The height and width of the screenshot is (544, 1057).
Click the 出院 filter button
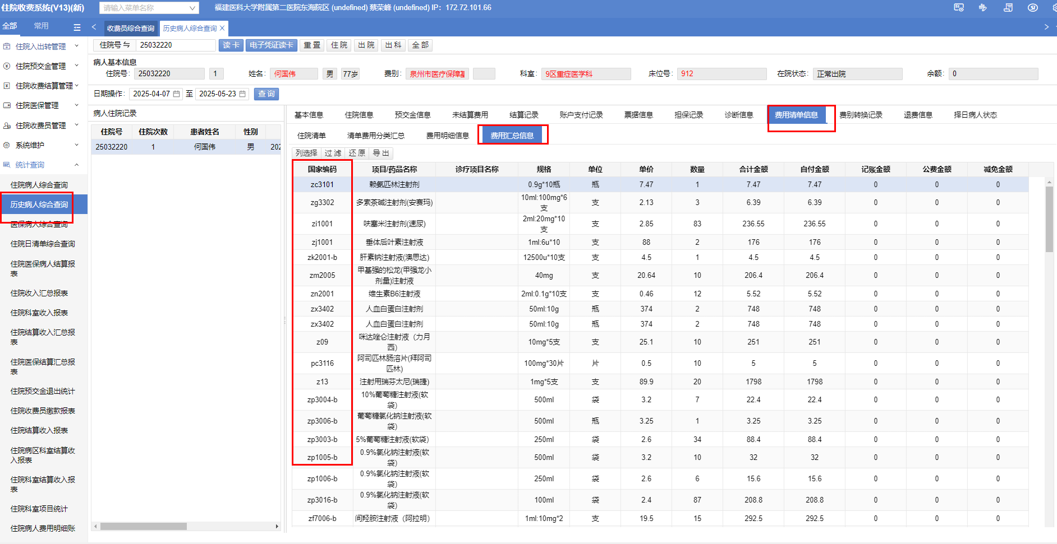366,45
